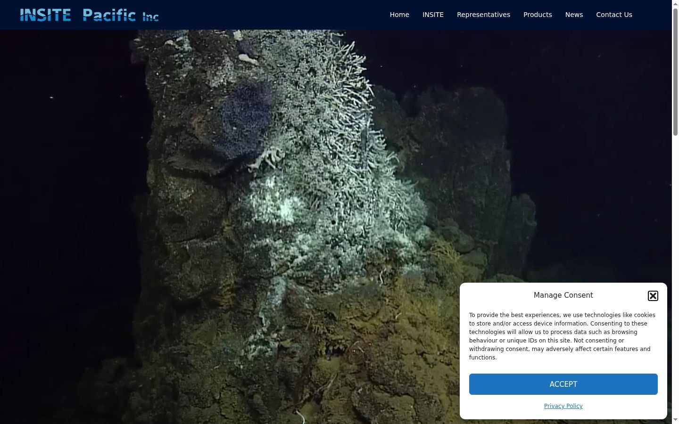679x424 pixels.
Task: Navigate to Contact Us
Action: 614,15
